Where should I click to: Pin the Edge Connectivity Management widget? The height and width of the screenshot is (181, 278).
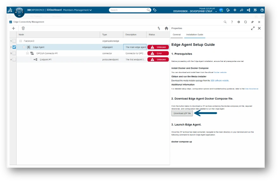tap(252, 22)
